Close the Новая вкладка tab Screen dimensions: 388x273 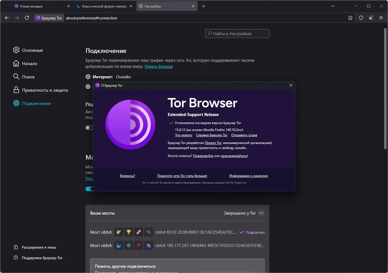(69, 6)
